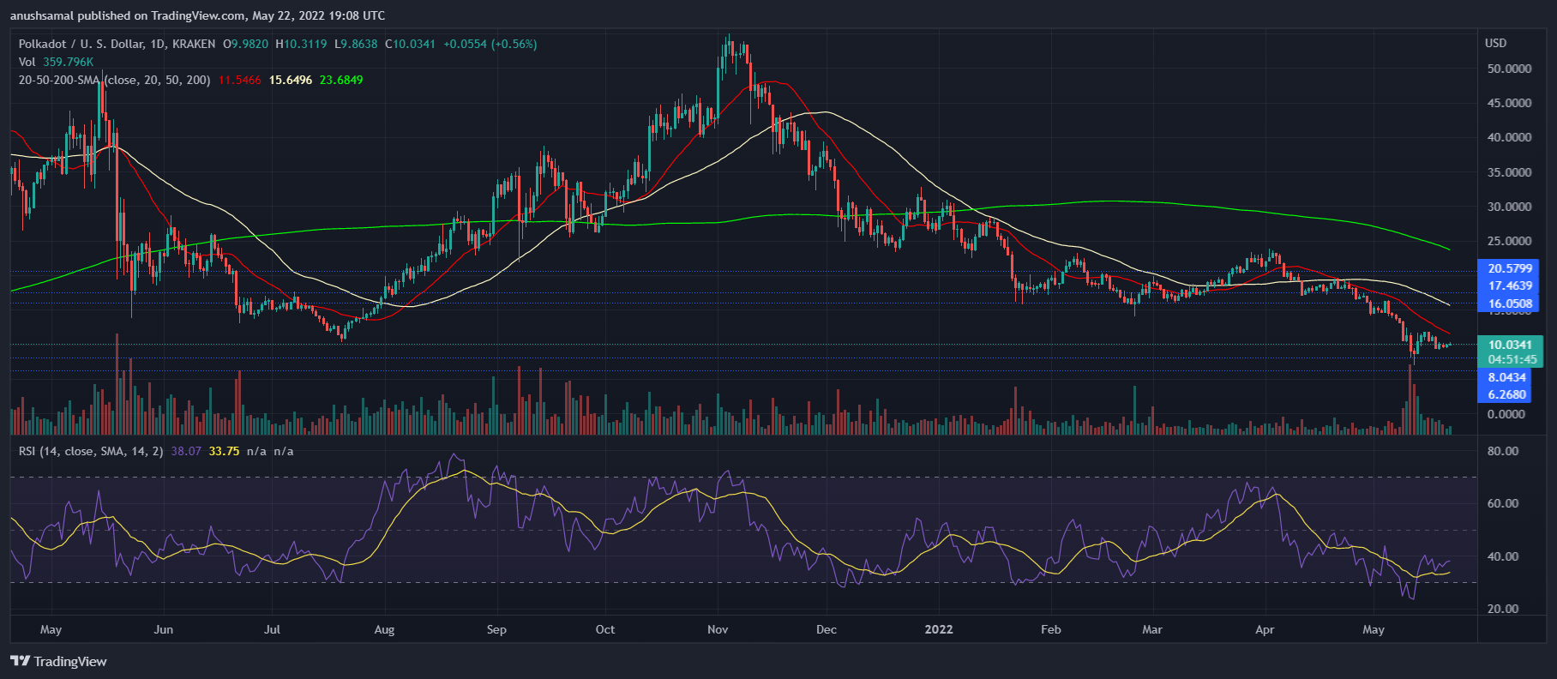Click the TradingView logo at bottom left

coord(58,661)
